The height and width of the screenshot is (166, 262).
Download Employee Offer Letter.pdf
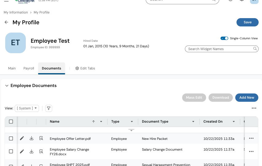[x=32, y=138]
